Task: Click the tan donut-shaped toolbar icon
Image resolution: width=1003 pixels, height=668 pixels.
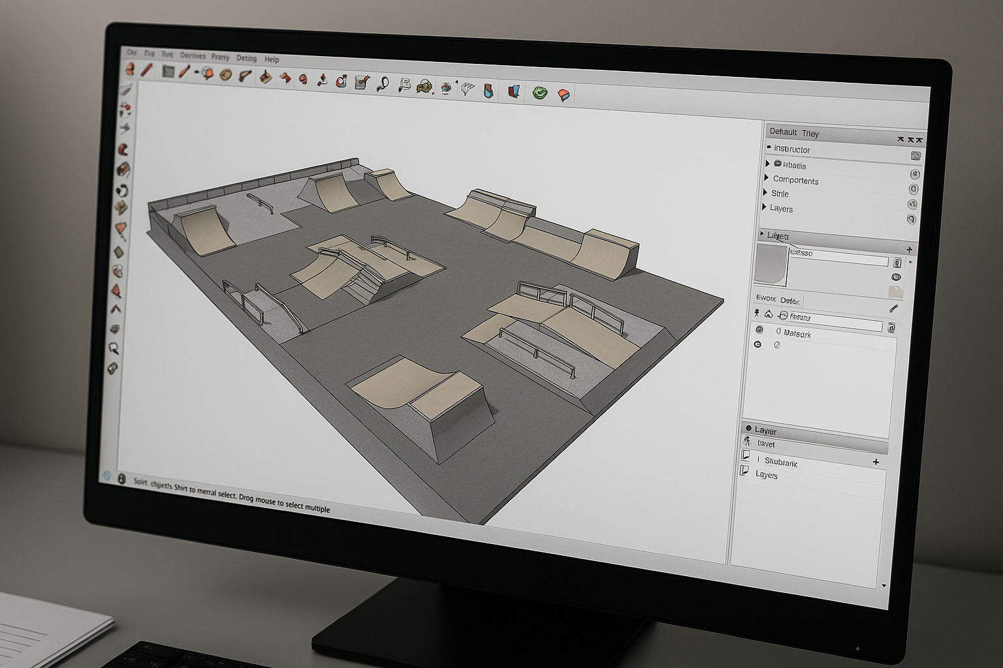Action: (226, 75)
